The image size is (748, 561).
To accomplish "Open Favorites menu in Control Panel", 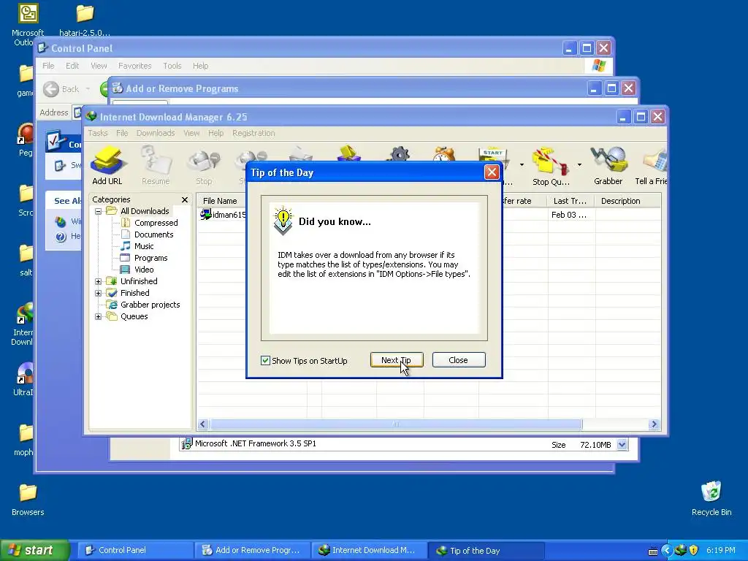I will (x=134, y=66).
